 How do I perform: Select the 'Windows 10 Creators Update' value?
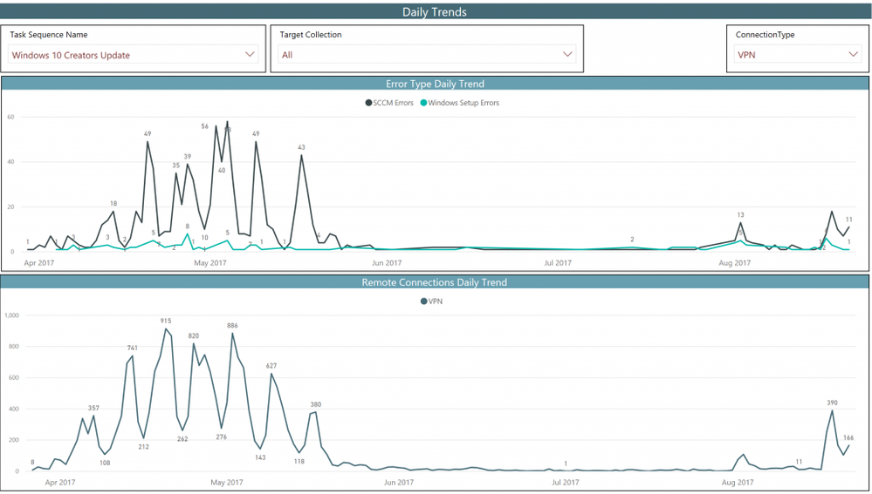71,55
